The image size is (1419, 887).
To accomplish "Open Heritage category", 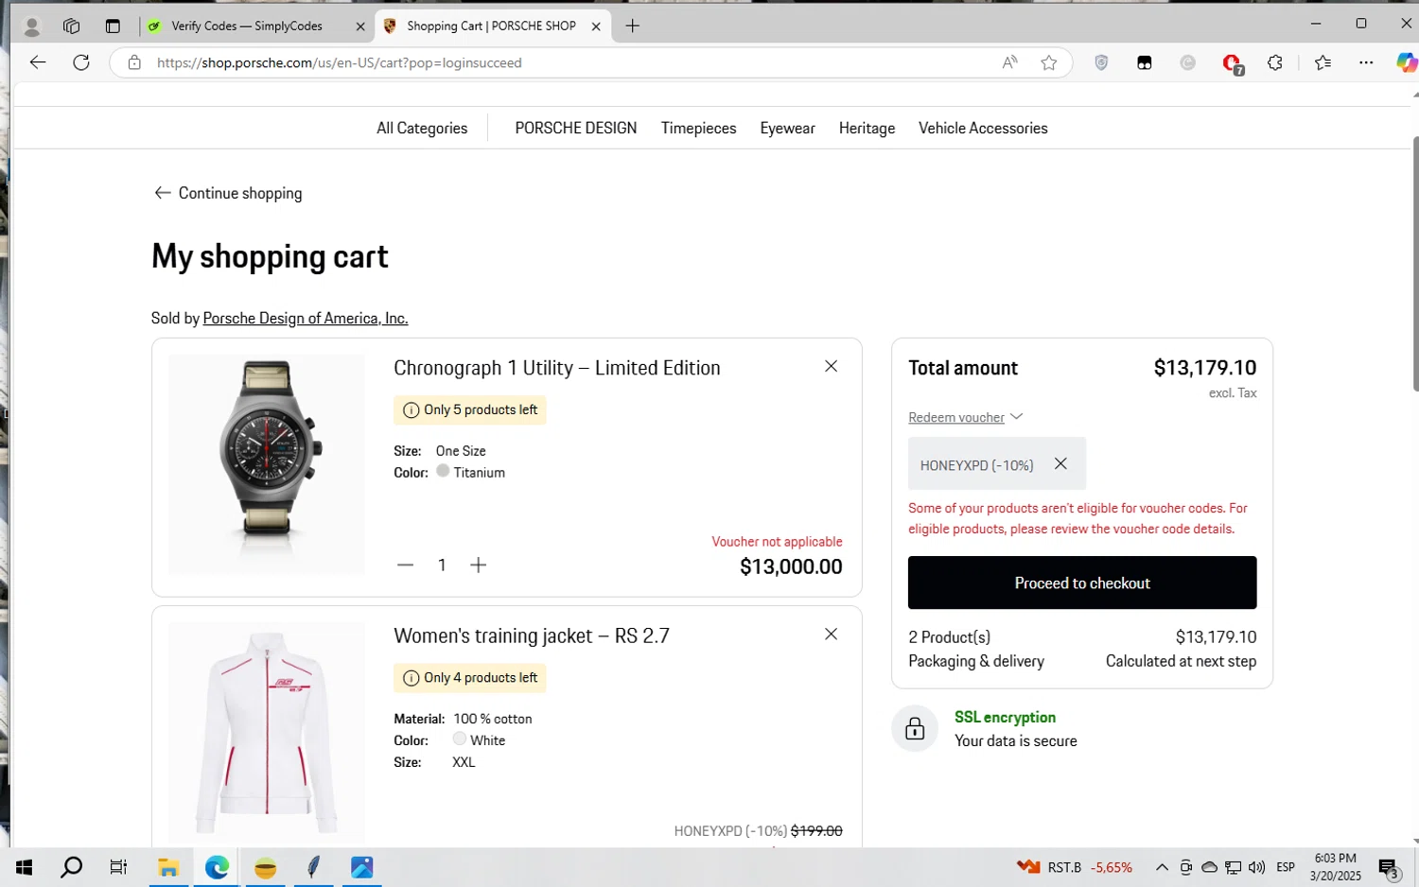I will [867, 128].
